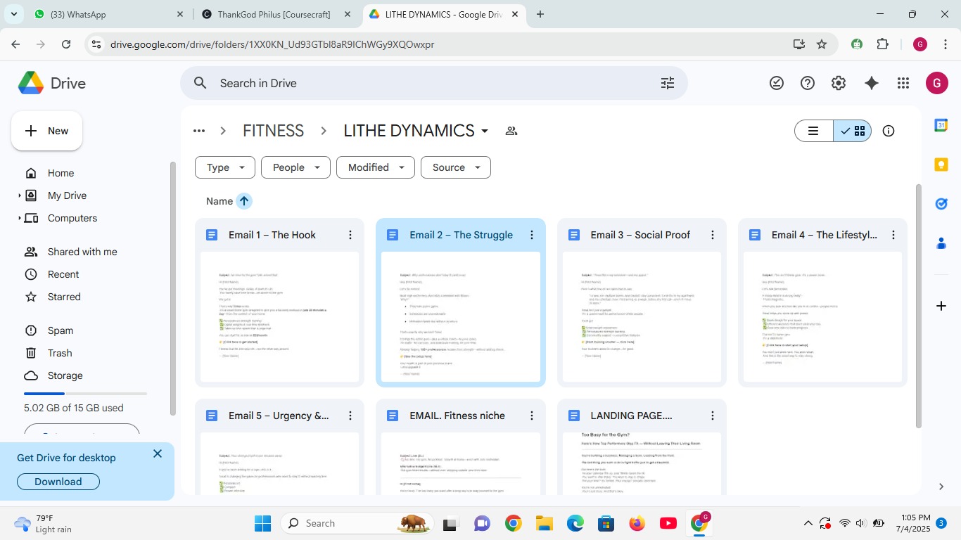
Task: Open Google Drive home logo
Action: [51, 83]
